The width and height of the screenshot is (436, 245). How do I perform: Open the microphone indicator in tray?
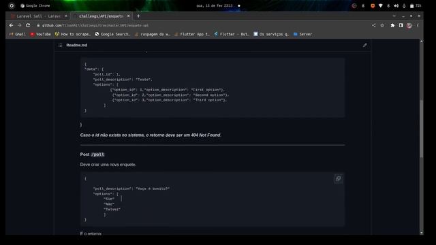pos(404,5)
